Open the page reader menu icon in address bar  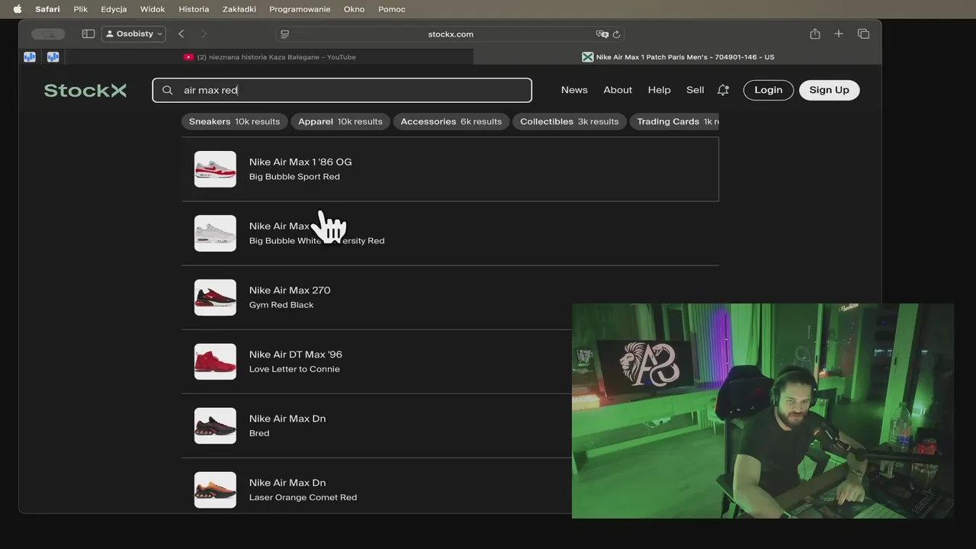(x=285, y=34)
